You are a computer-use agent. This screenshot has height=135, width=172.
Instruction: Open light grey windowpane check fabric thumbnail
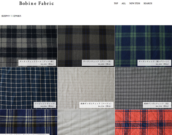pyautogui.click(x=86, y=122)
